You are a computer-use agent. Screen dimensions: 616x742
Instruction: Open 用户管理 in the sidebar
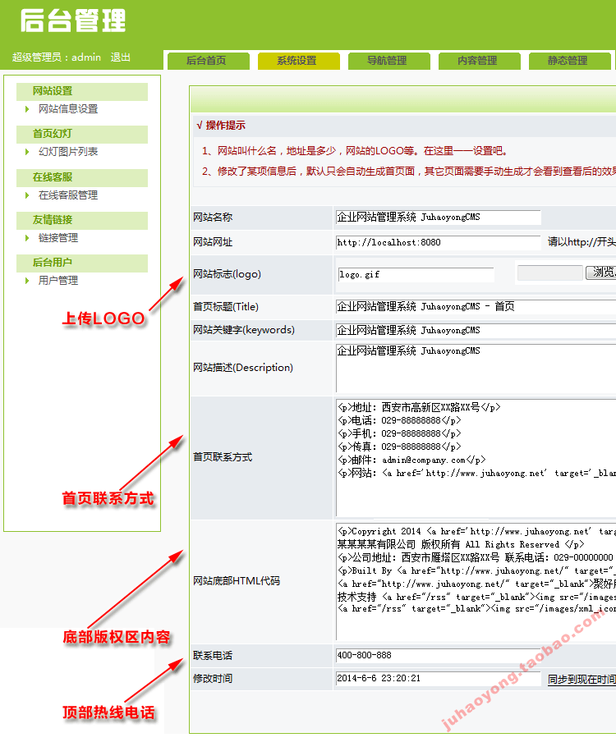click(x=58, y=280)
